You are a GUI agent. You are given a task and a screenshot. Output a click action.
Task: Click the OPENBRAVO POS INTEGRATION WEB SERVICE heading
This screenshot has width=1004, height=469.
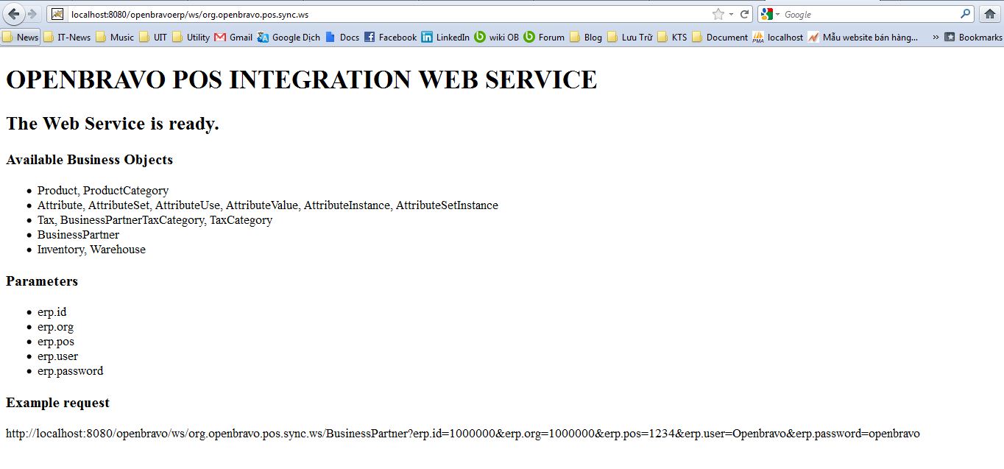[302, 80]
